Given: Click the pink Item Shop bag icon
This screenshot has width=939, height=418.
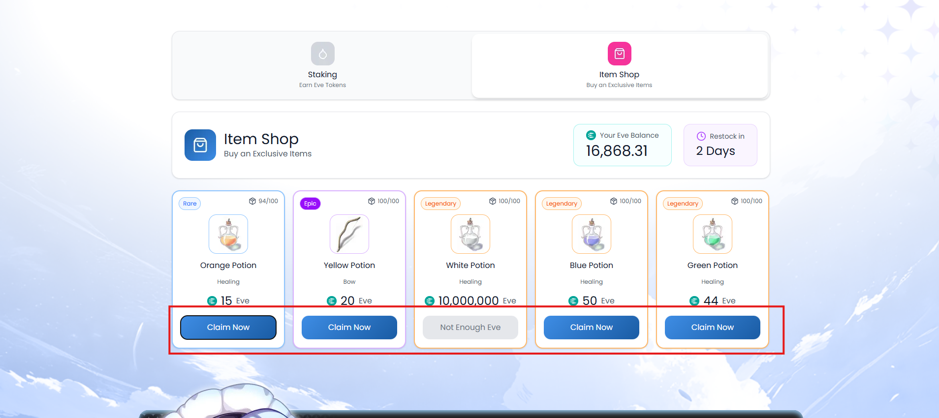Looking at the screenshot, I should point(619,54).
